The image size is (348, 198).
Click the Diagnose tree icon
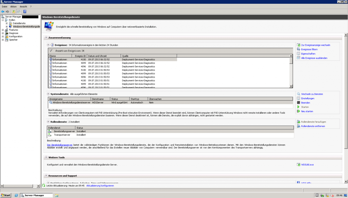[6, 33]
